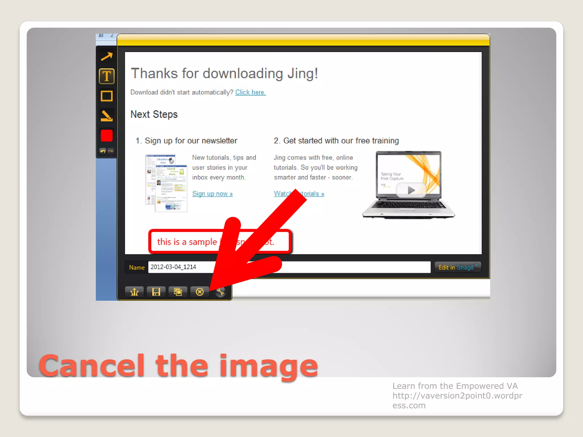Click the Edit in Snagit button
The image size is (583, 437).
[x=458, y=267]
